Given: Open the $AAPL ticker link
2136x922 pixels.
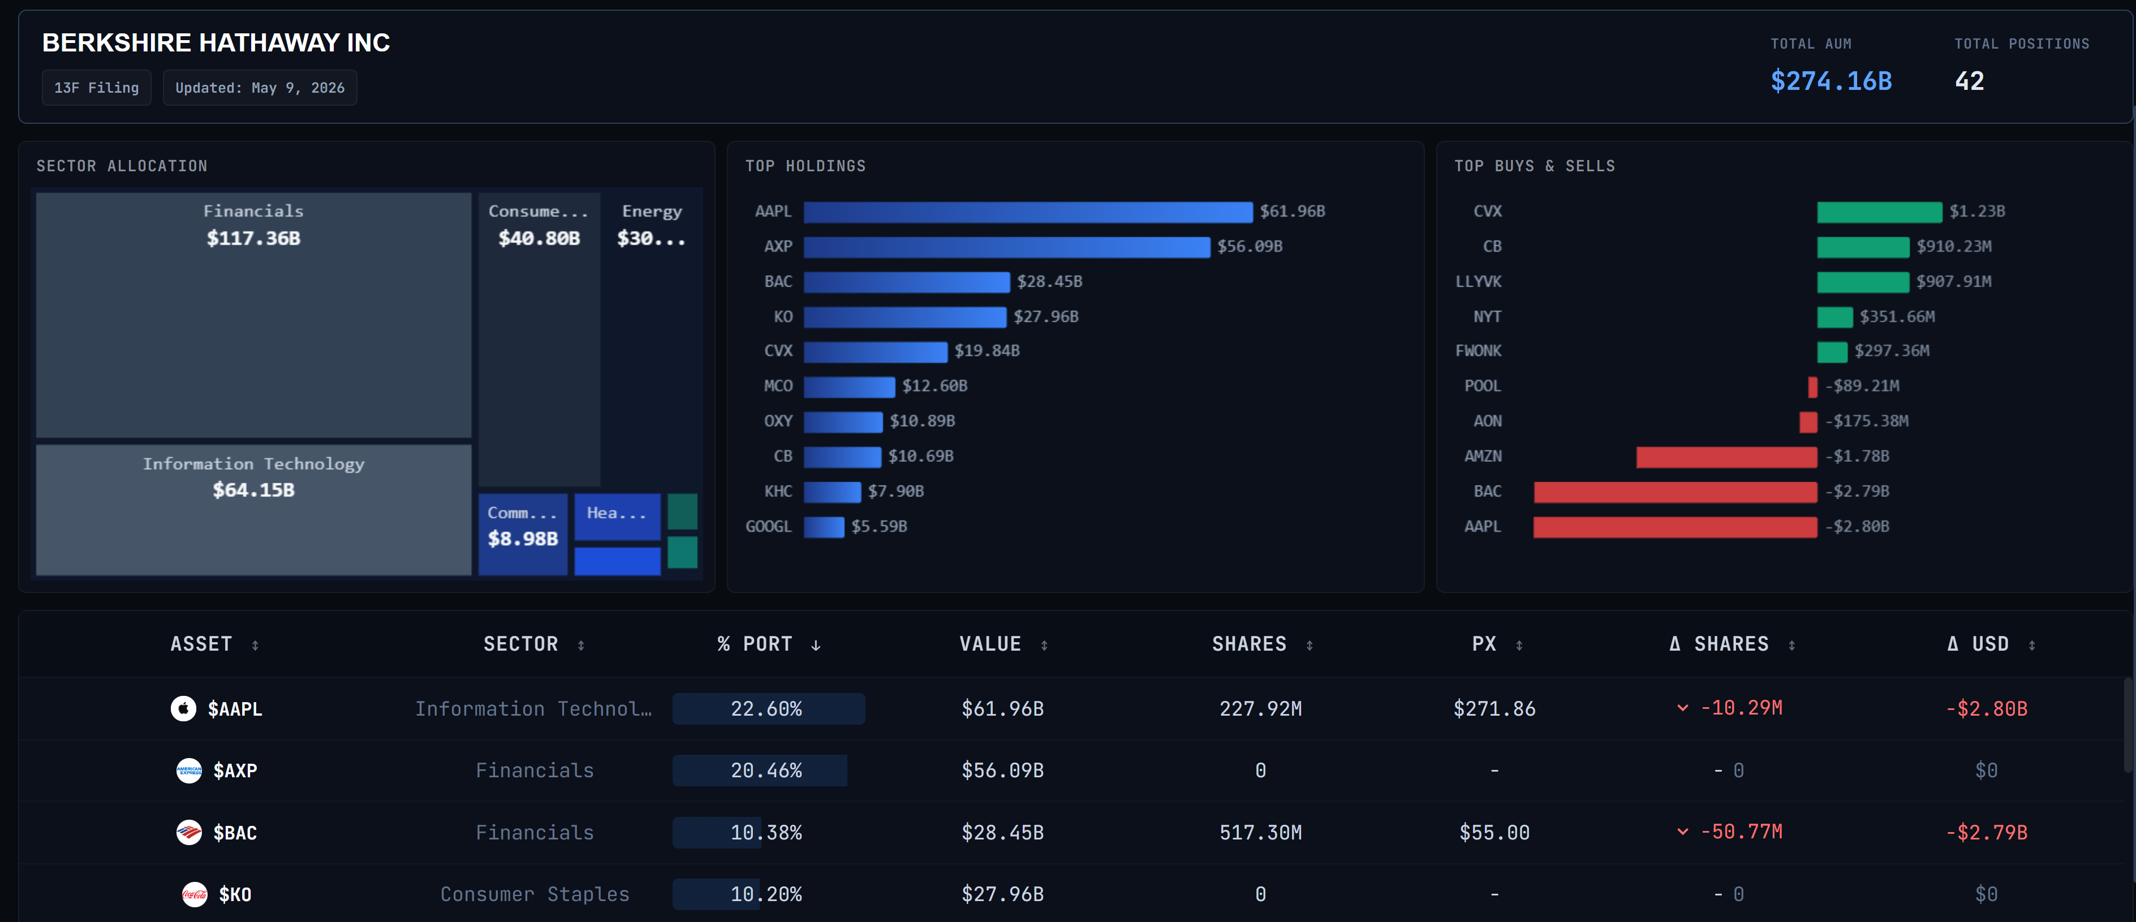Looking at the screenshot, I should [x=235, y=709].
